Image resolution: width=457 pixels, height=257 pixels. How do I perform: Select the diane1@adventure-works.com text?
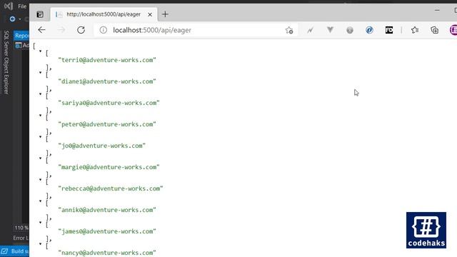[x=107, y=81]
